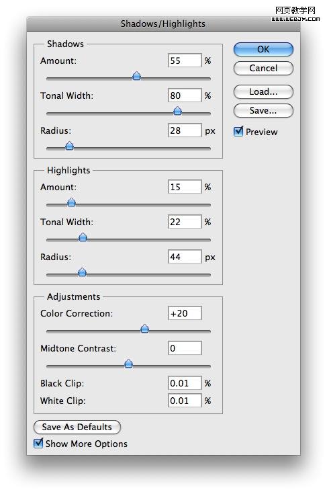Screen dimensions: 327x492
Task: Click the Save... button
Action: click(263, 110)
